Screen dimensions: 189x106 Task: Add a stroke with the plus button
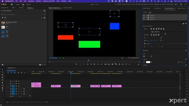tap(186, 59)
